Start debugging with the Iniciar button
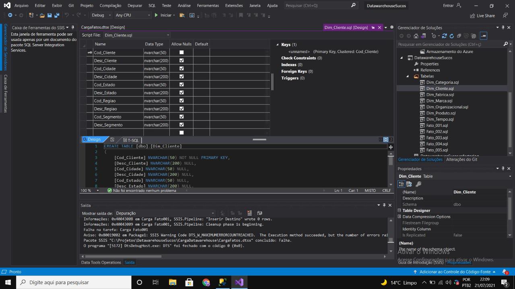This screenshot has height=289, width=515. pyautogui.click(x=163, y=15)
